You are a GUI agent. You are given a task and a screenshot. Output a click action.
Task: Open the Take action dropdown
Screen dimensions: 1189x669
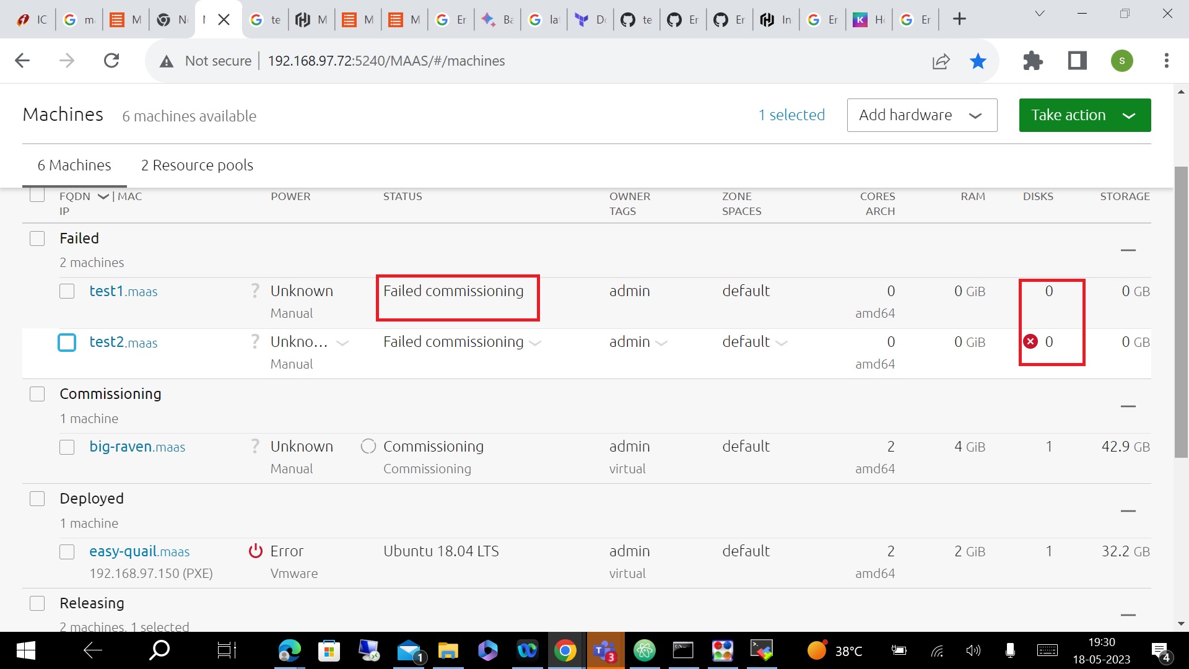point(1084,115)
